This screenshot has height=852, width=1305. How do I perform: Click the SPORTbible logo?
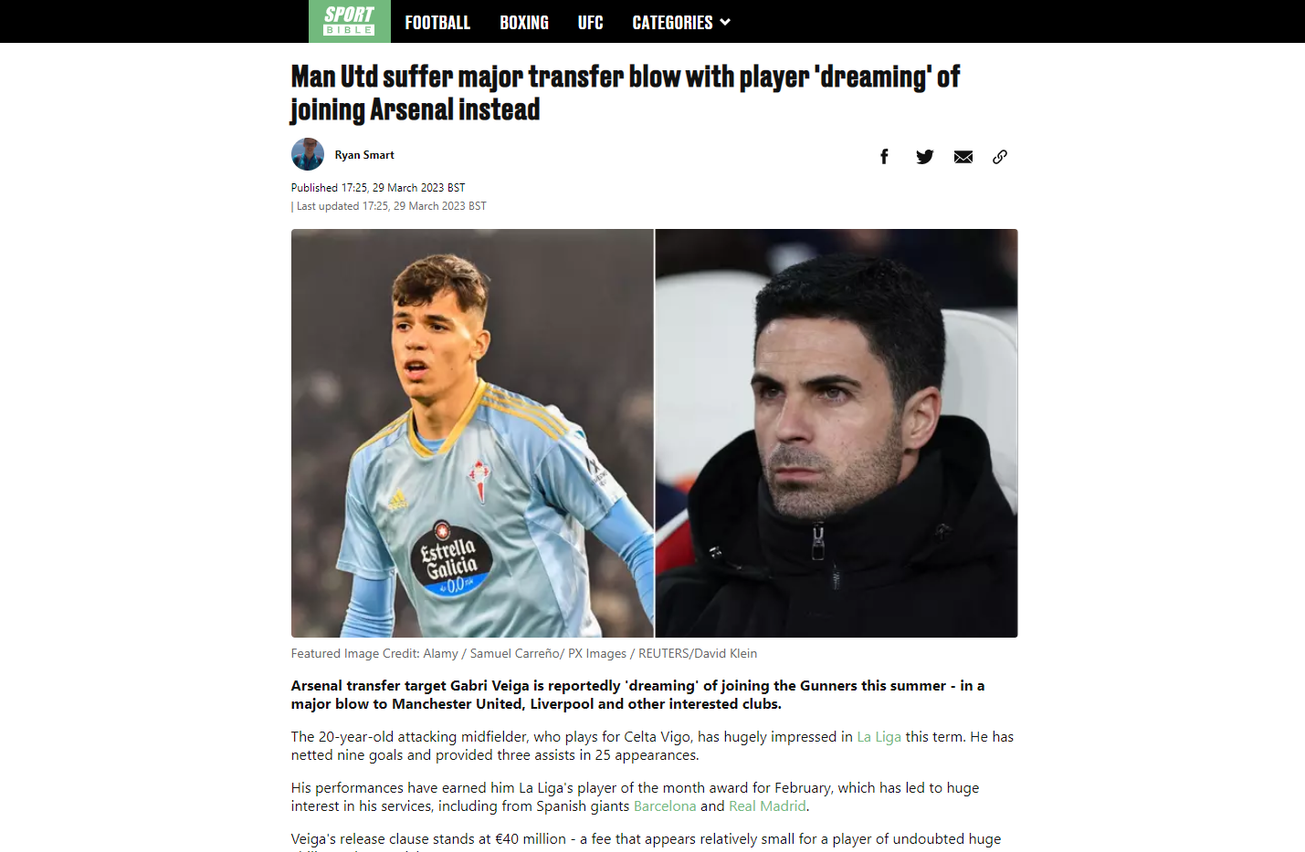point(350,21)
